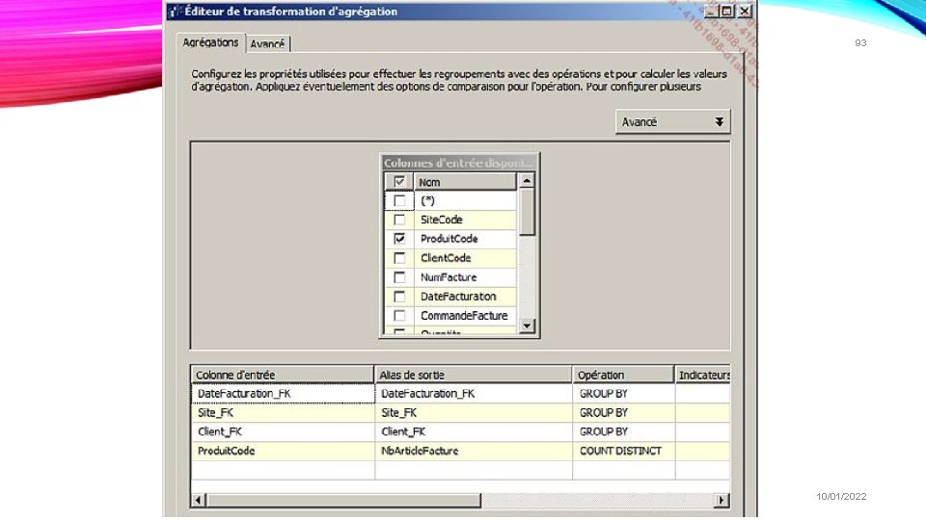Toggle the select-all checkbox beside Nom
This screenshot has height=520, width=926.
point(399,182)
